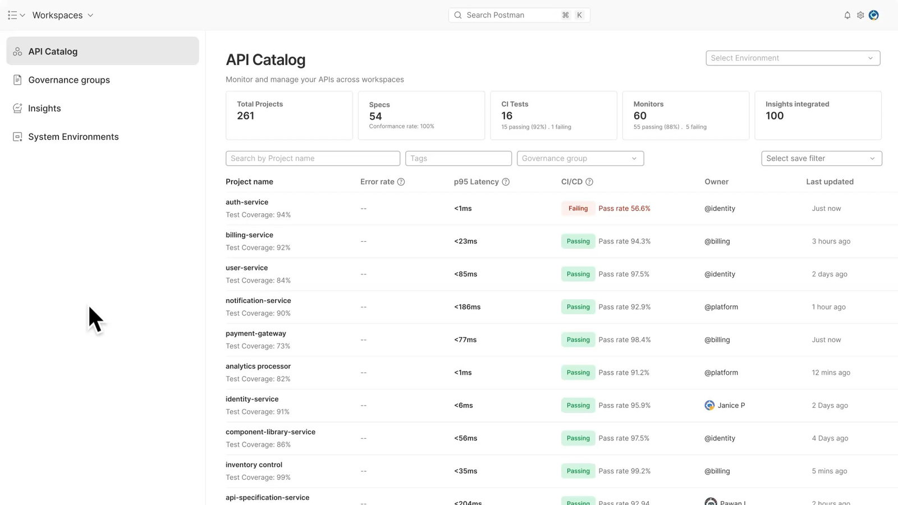
Task: Expand the Governance group filter
Action: pos(580,158)
